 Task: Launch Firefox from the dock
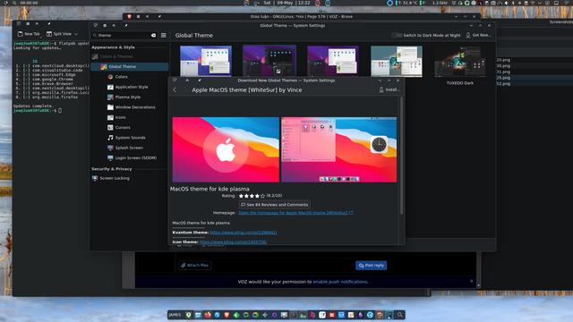click(x=208, y=315)
